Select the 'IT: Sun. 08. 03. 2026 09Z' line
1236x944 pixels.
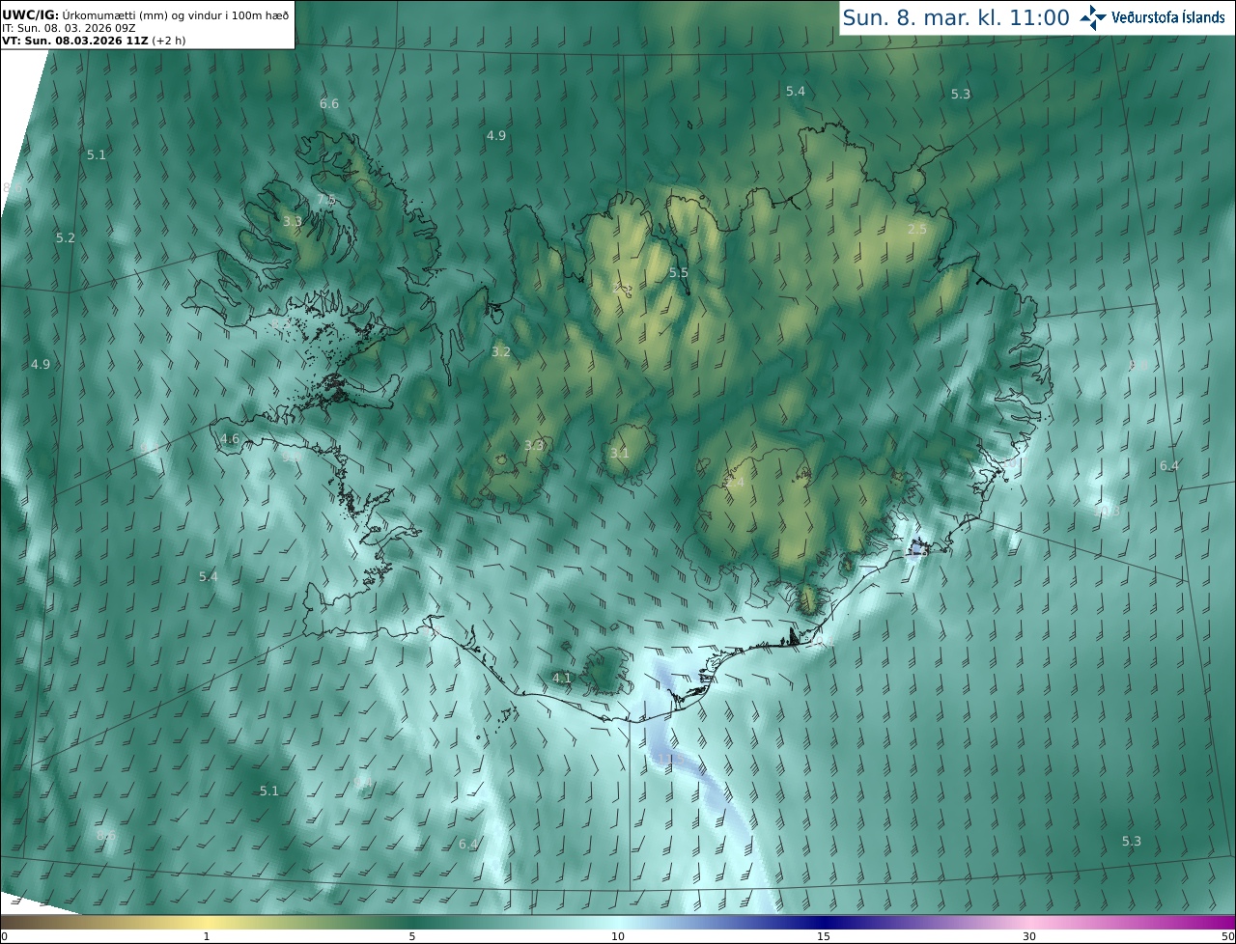point(69,28)
